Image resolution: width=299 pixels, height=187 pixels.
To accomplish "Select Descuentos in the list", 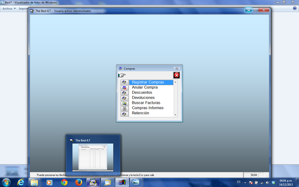I will tap(151, 92).
